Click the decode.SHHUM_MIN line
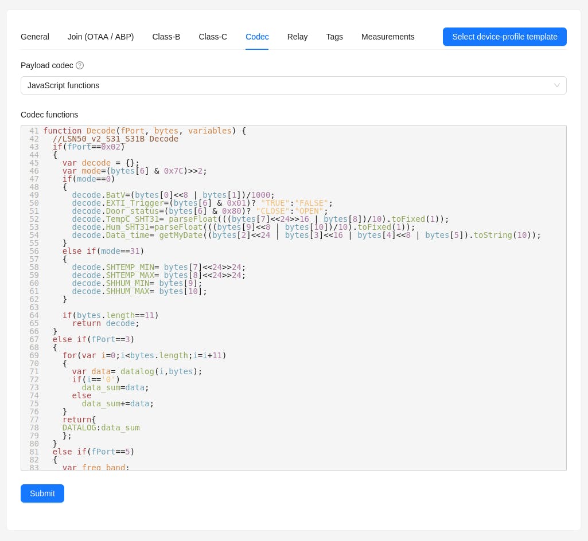 click(x=137, y=283)
